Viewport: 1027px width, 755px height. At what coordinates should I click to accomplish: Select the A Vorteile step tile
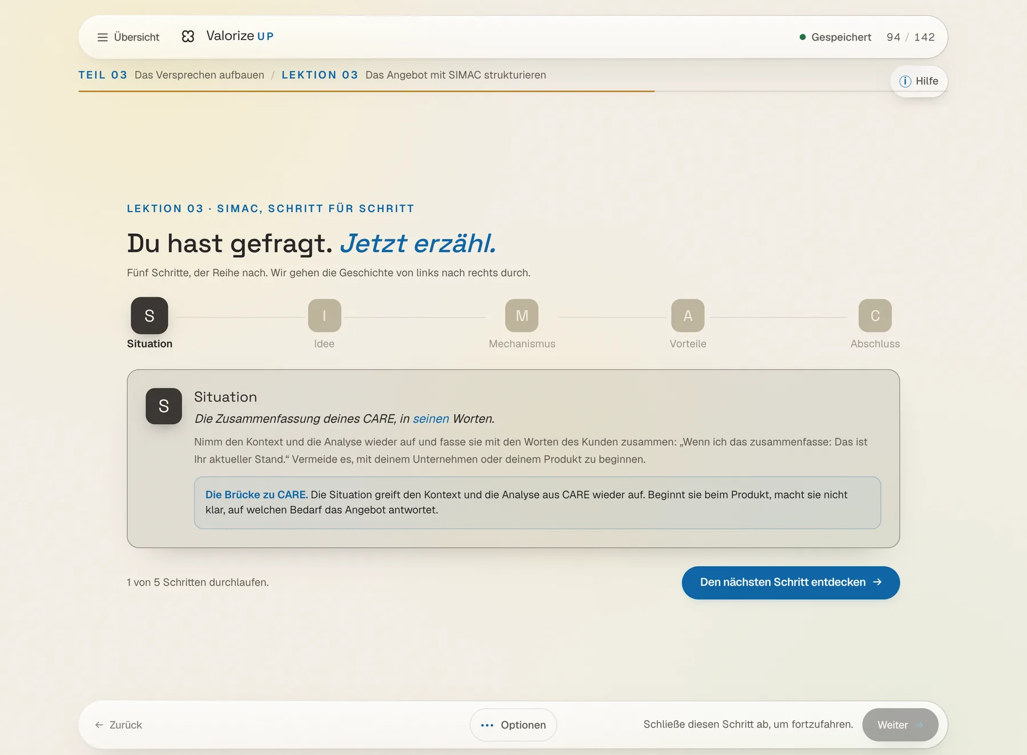(x=688, y=315)
